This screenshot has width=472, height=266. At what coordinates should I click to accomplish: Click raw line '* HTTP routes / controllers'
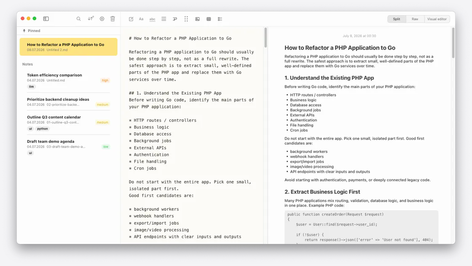(163, 120)
